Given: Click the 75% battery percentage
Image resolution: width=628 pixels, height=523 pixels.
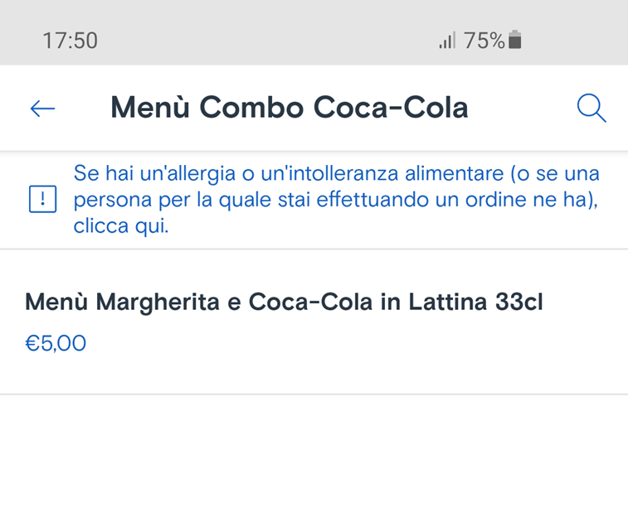Looking at the screenshot, I should (x=484, y=41).
